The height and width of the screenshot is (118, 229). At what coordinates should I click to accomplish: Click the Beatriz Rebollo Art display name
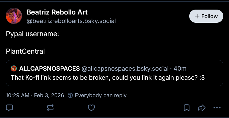[x=57, y=12]
